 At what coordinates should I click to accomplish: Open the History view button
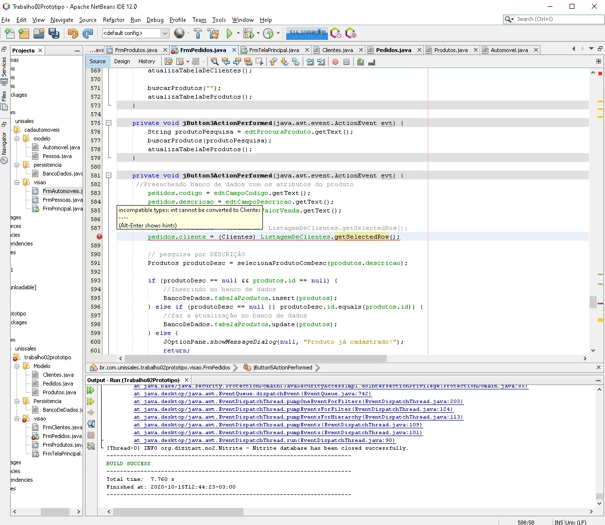pos(147,61)
